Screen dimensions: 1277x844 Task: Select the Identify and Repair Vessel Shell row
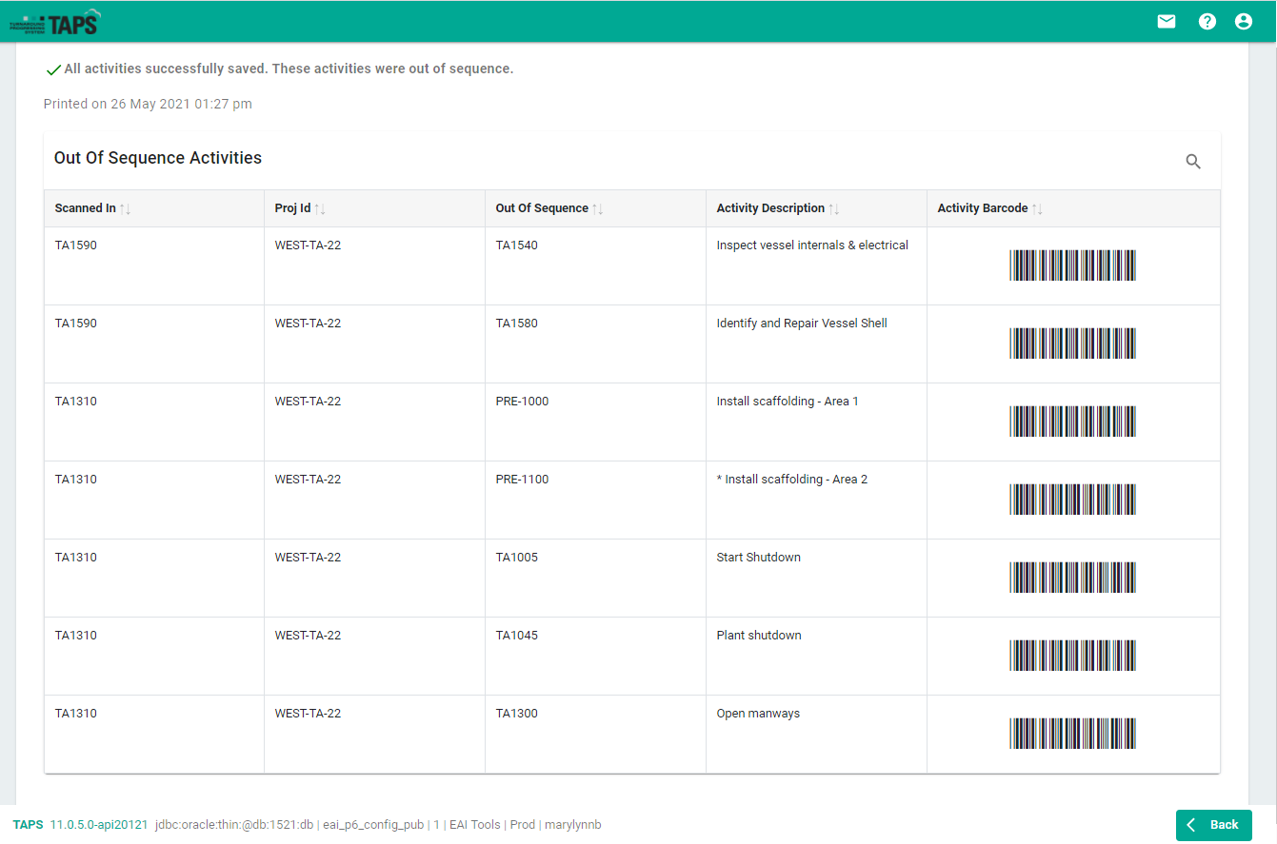click(x=801, y=324)
